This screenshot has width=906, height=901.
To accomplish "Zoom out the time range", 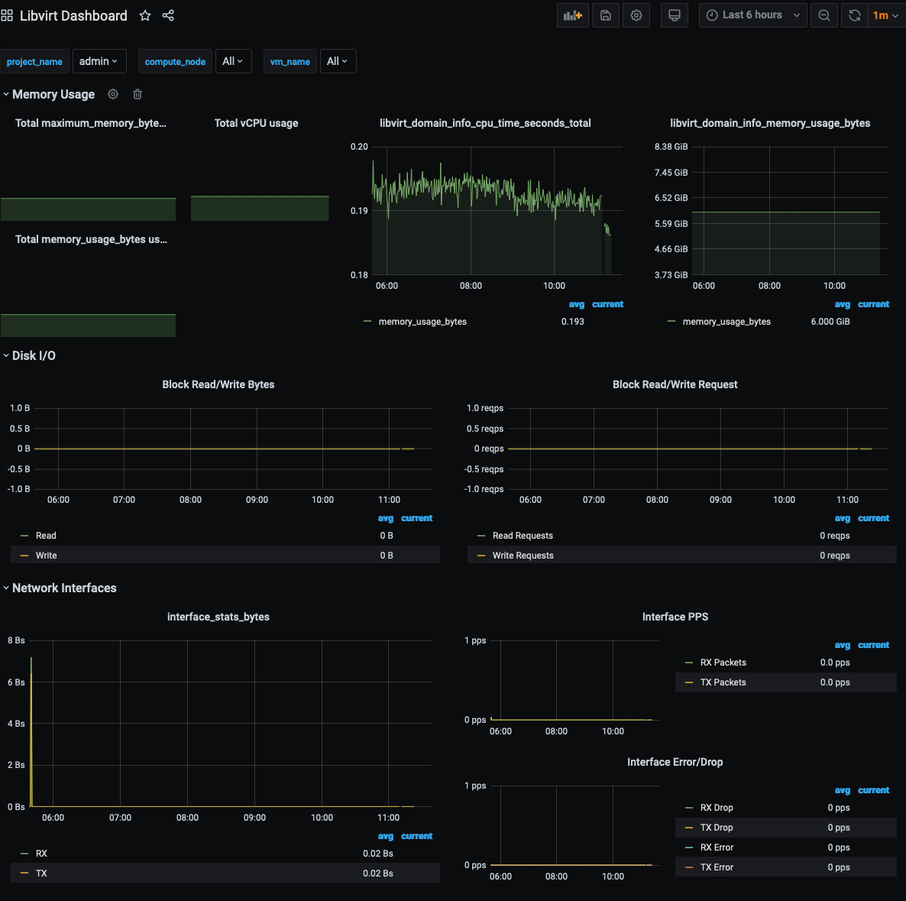I will click(x=824, y=15).
